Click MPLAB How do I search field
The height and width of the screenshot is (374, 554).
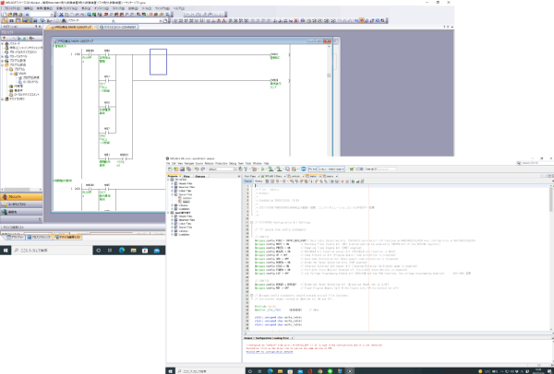385,169
